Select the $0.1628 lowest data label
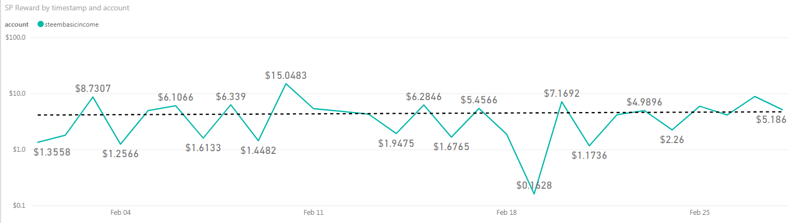Viewport: 791px width, 223px height. [534, 185]
